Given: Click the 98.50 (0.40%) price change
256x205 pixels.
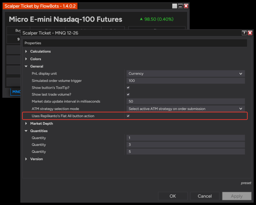Looking at the screenshot, I should (157, 19).
